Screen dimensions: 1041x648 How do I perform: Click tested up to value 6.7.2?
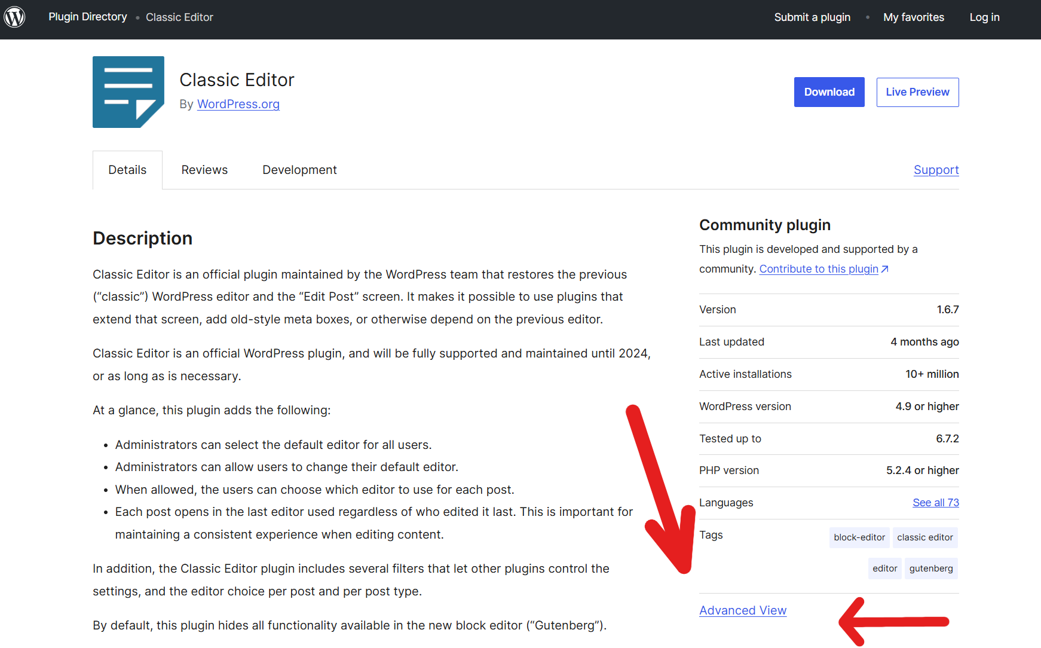coord(947,439)
